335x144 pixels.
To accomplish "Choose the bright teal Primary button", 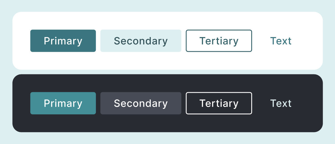I will click(63, 103).
